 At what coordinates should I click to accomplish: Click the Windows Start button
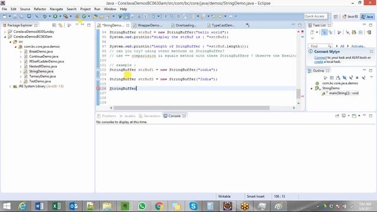pos(6,206)
